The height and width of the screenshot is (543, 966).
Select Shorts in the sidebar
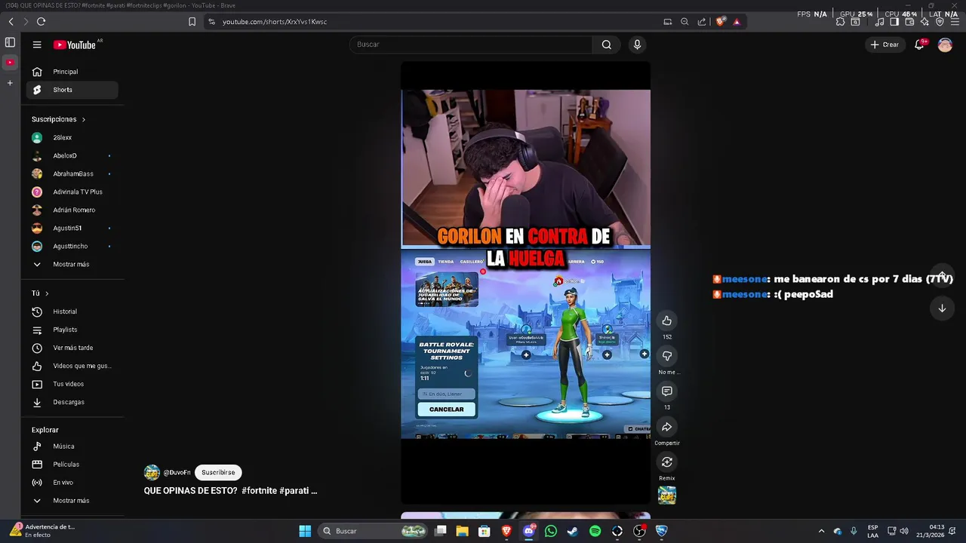[72, 90]
